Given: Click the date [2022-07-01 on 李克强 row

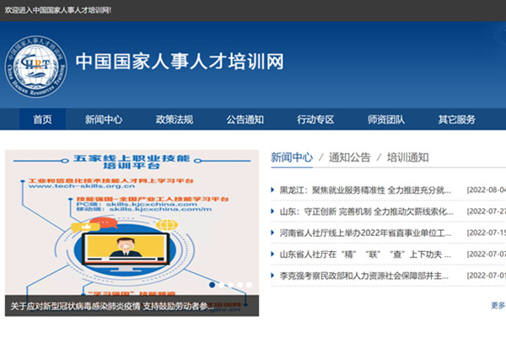Looking at the screenshot, I should pos(487,275).
